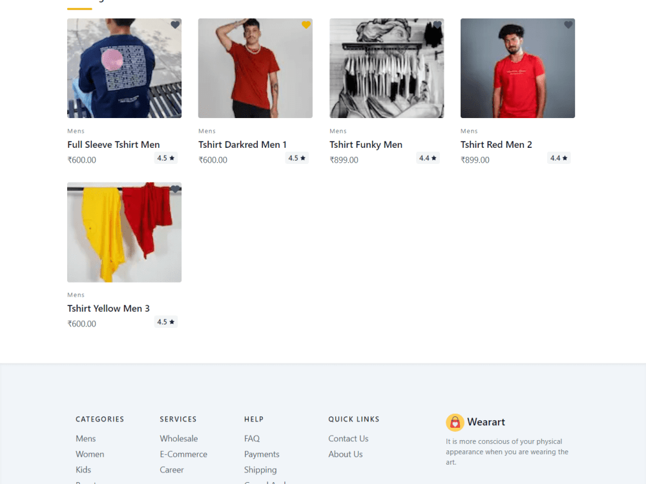Click Mens label above Tshirt Darkred Men 1
Image resolution: width=646 pixels, height=484 pixels.
(207, 131)
